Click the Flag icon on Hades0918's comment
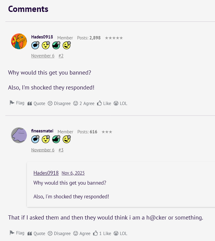Image resolution: width=215 pixels, height=241 pixels. [x=11, y=103]
